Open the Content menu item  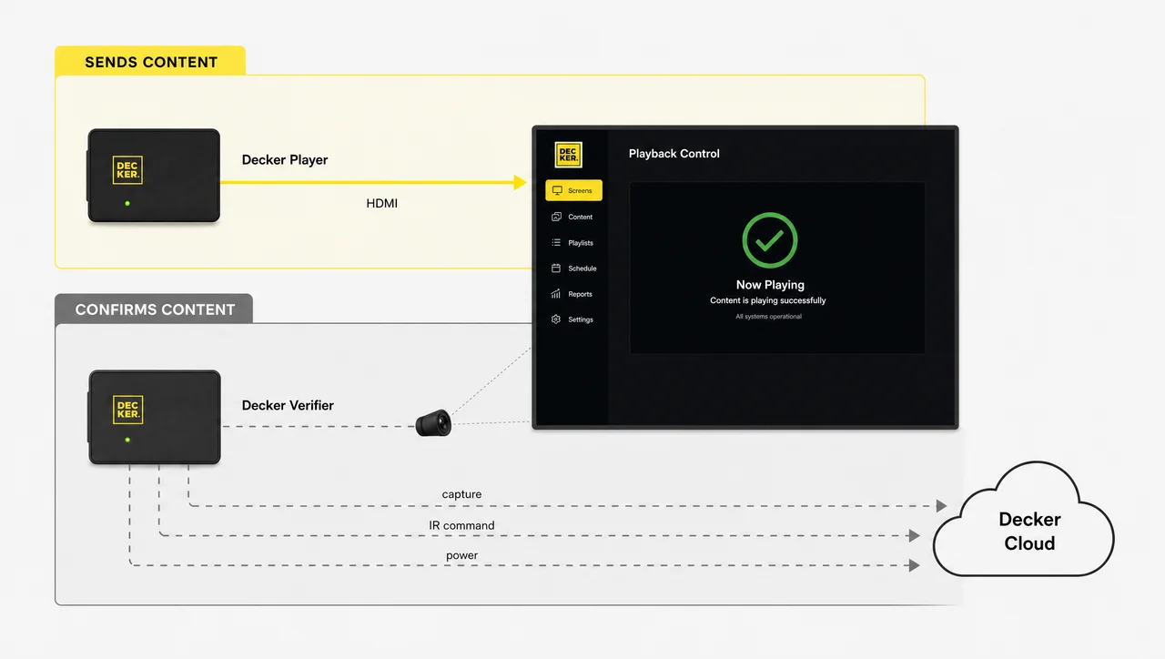coord(573,217)
